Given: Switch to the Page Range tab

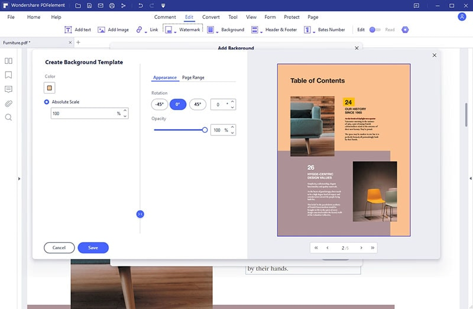Looking at the screenshot, I should coord(193,78).
